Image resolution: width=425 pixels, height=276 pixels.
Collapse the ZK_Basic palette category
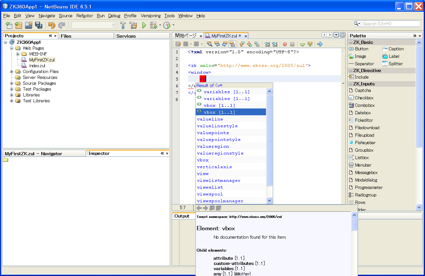tap(351, 42)
